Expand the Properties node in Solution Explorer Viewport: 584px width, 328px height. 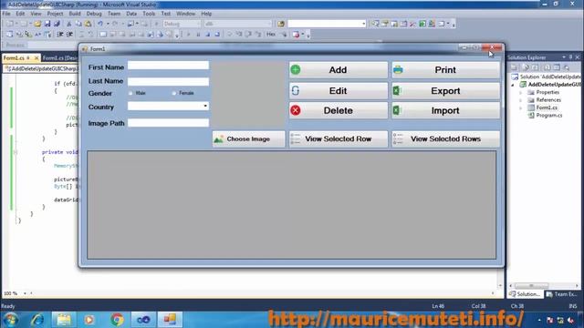[521, 92]
